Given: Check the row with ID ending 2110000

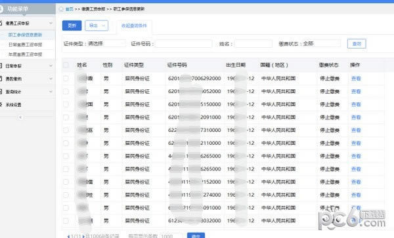Looking at the screenshot, I should pyautogui.click(x=66, y=143).
